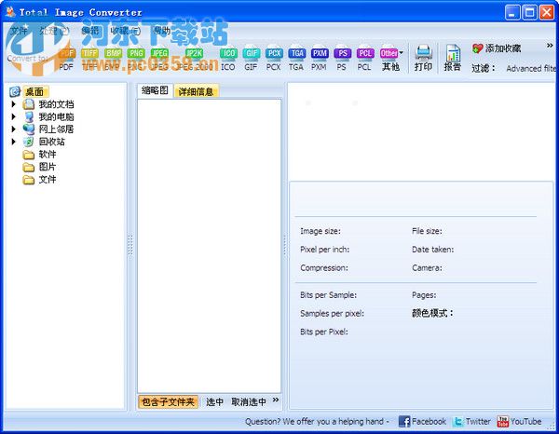Image resolution: width=559 pixels, height=434 pixels.
Task: Open the 编辑 menu
Action: click(89, 31)
